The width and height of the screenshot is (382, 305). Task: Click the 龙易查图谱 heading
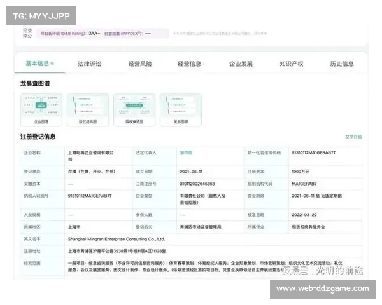tap(35, 83)
